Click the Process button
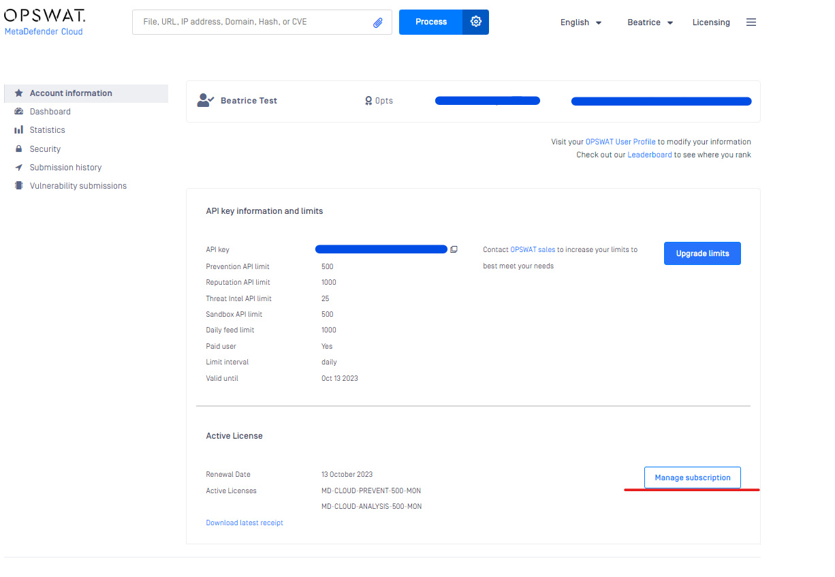Image resolution: width=835 pixels, height=577 pixels. click(x=430, y=22)
